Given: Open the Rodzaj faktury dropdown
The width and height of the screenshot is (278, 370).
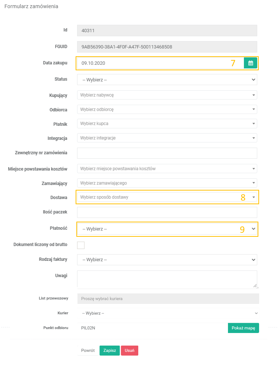Looking at the screenshot, I should click(167, 260).
